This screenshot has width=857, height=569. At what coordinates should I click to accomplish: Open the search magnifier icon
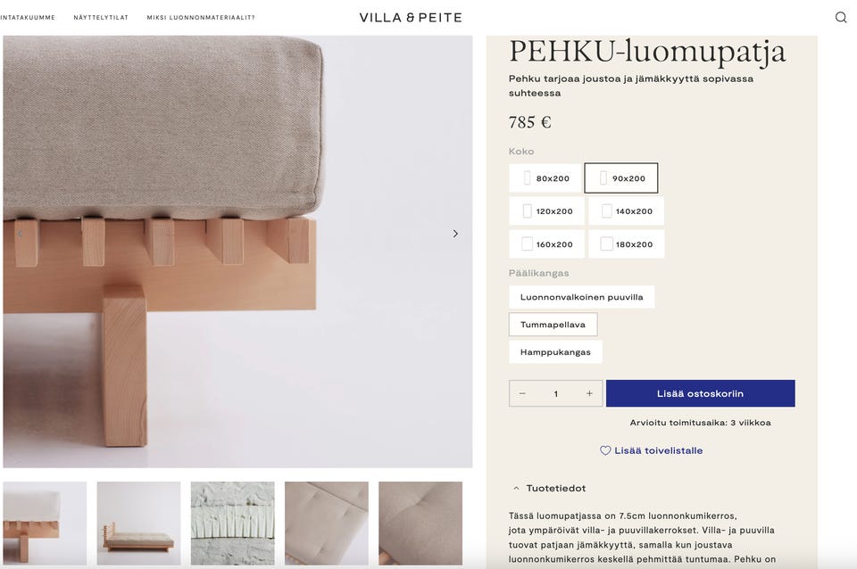pyautogui.click(x=841, y=18)
